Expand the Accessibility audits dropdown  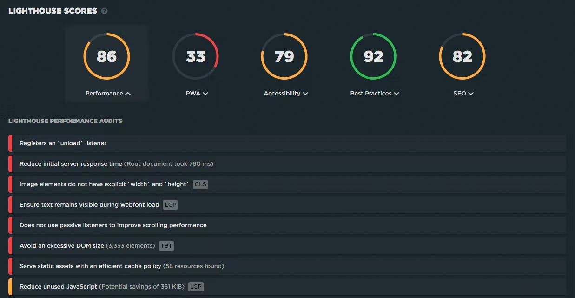[x=286, y=94]
